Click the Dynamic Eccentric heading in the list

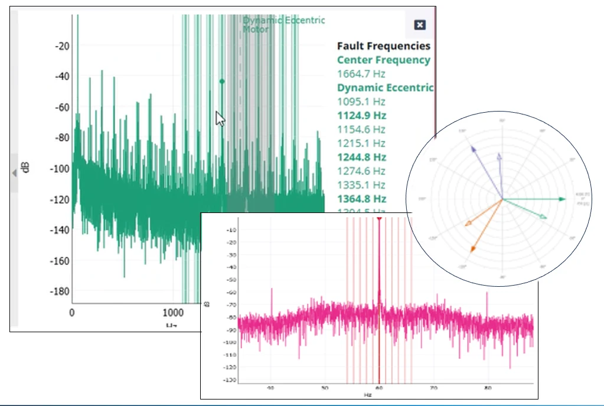click(x=385, y=87)
